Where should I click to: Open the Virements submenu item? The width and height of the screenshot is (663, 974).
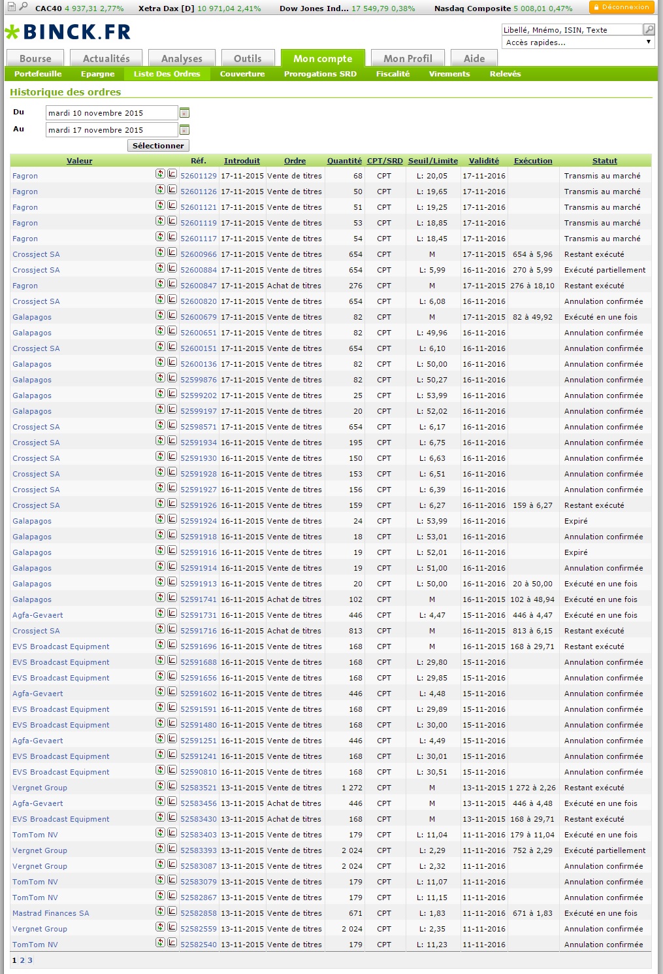449,74
